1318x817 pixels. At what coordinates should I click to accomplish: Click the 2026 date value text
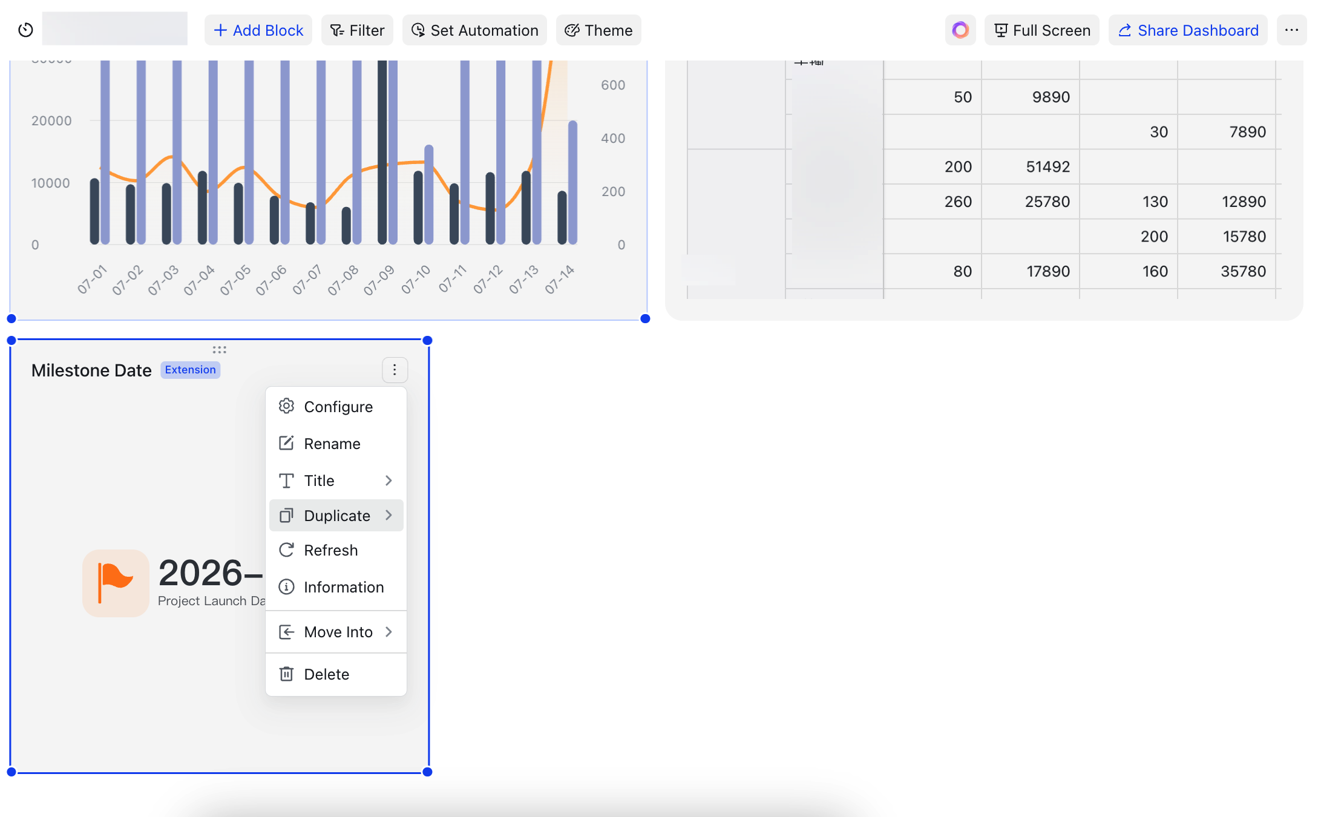pos(211,573)
